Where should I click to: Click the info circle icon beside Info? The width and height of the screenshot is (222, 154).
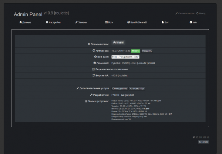191,22
